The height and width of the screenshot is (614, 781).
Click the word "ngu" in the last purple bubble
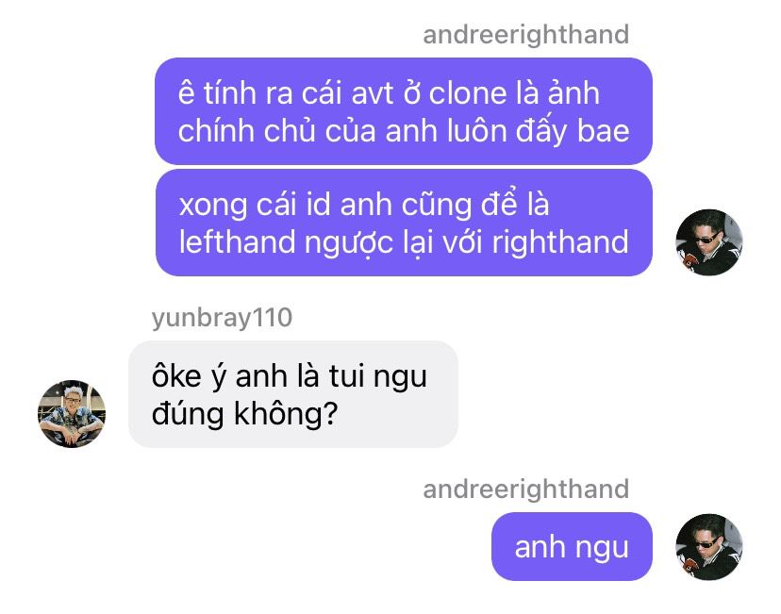(x=602, y=548)
